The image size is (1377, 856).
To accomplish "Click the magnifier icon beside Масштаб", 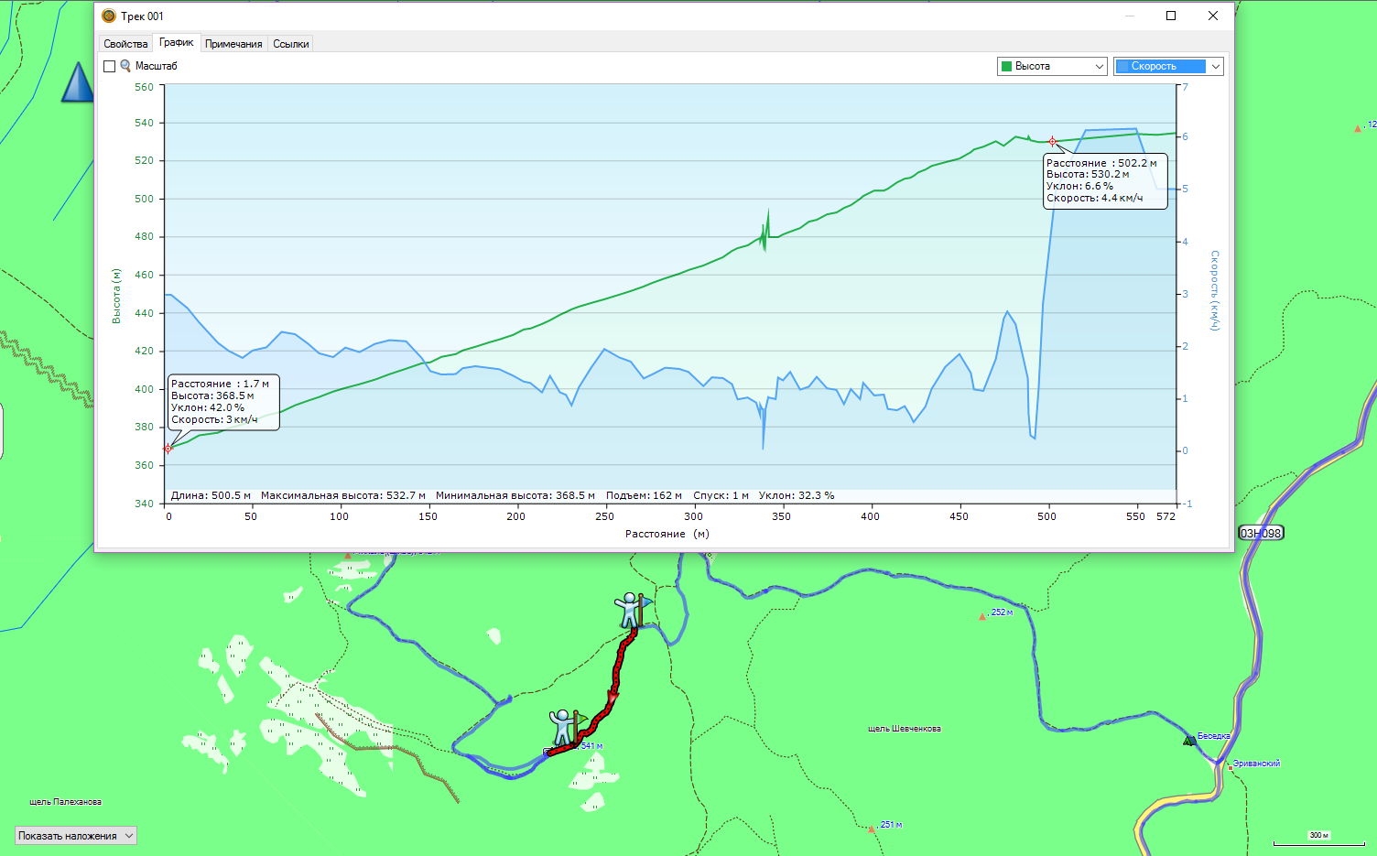I will [x=125, y=66].
